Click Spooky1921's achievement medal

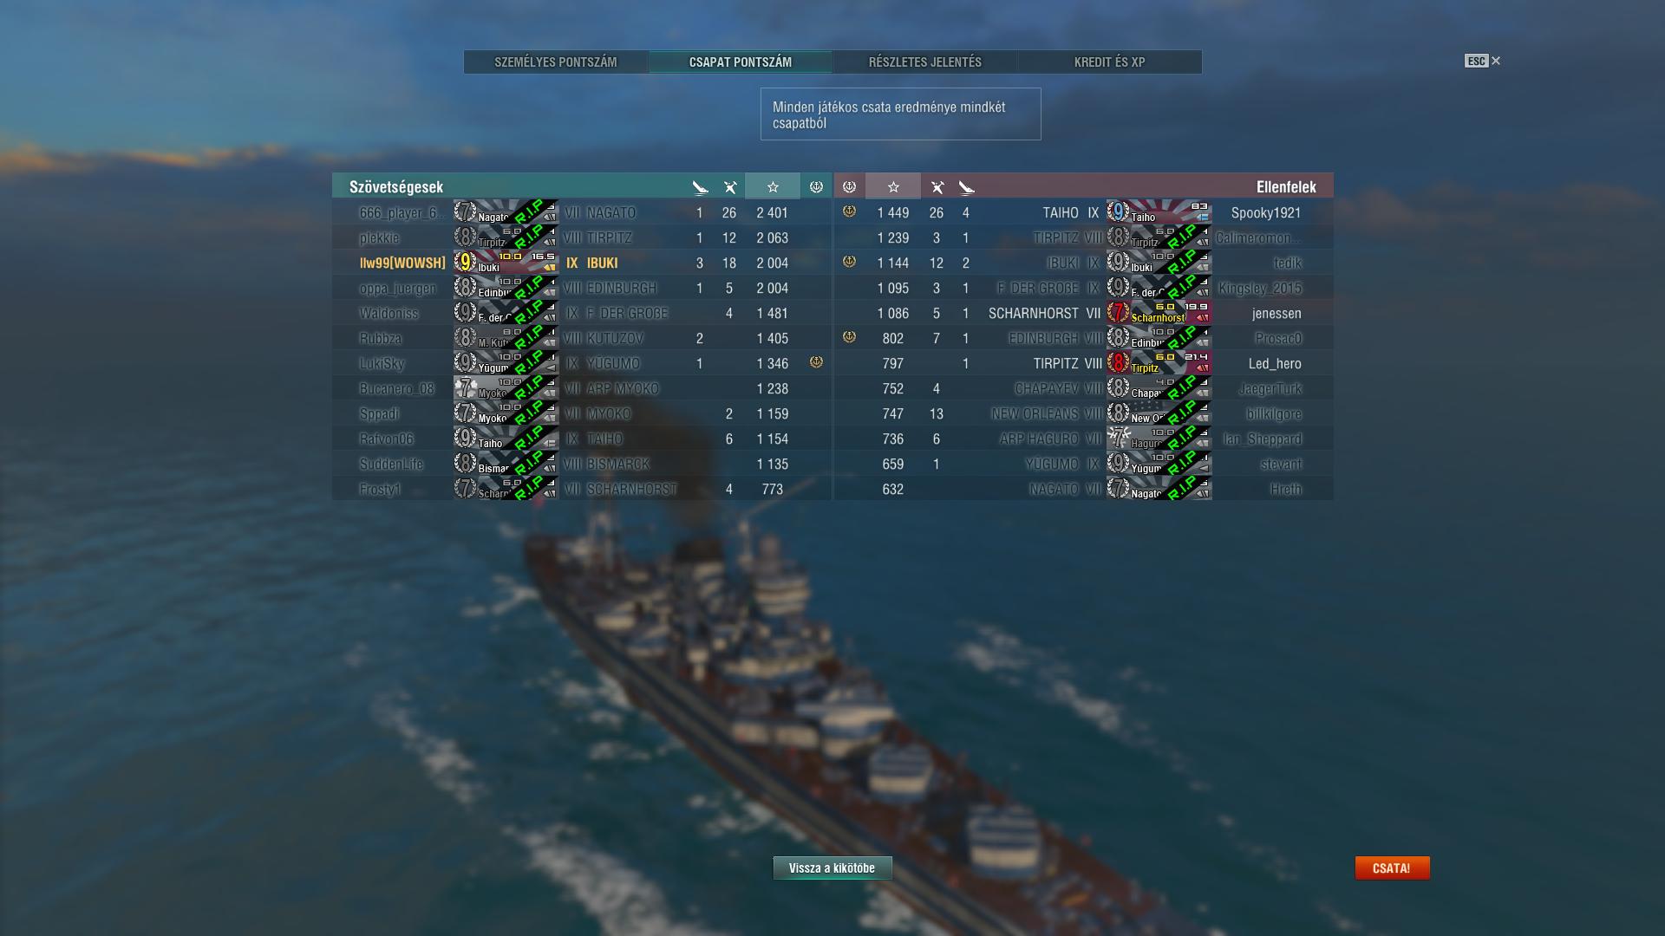pos(849,211)
